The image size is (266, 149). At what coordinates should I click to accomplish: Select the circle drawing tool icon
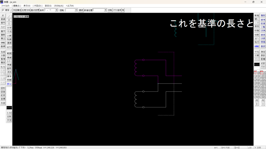[9, 23]
